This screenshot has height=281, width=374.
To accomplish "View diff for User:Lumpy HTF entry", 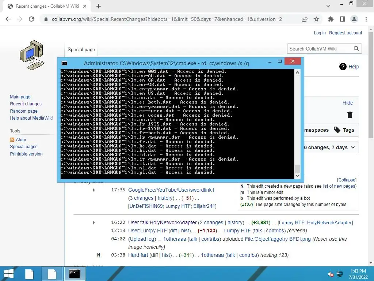I will (x=173, y=231).
